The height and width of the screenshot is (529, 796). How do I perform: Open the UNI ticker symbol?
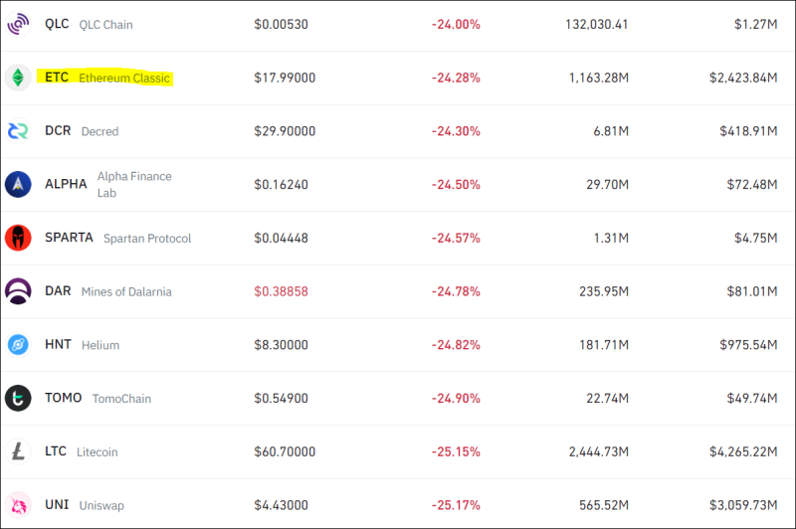click(x=57, y=505)
